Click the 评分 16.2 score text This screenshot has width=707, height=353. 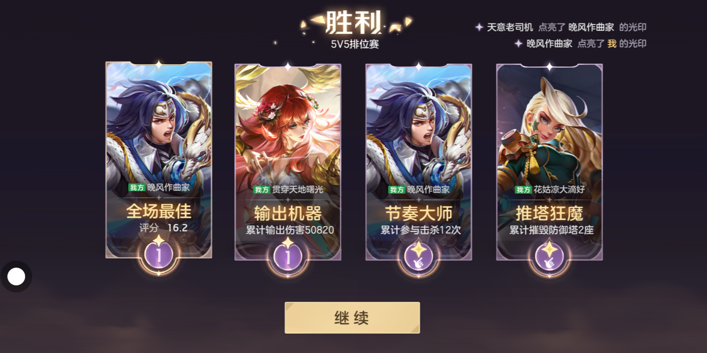point(163,228)
